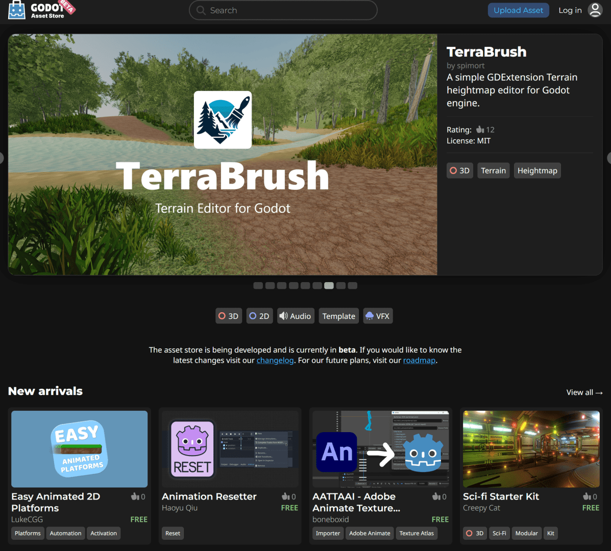This screenshot has width=611, height=551.
Task: Click FREE price on Animation Resetter
Action: 289,508
